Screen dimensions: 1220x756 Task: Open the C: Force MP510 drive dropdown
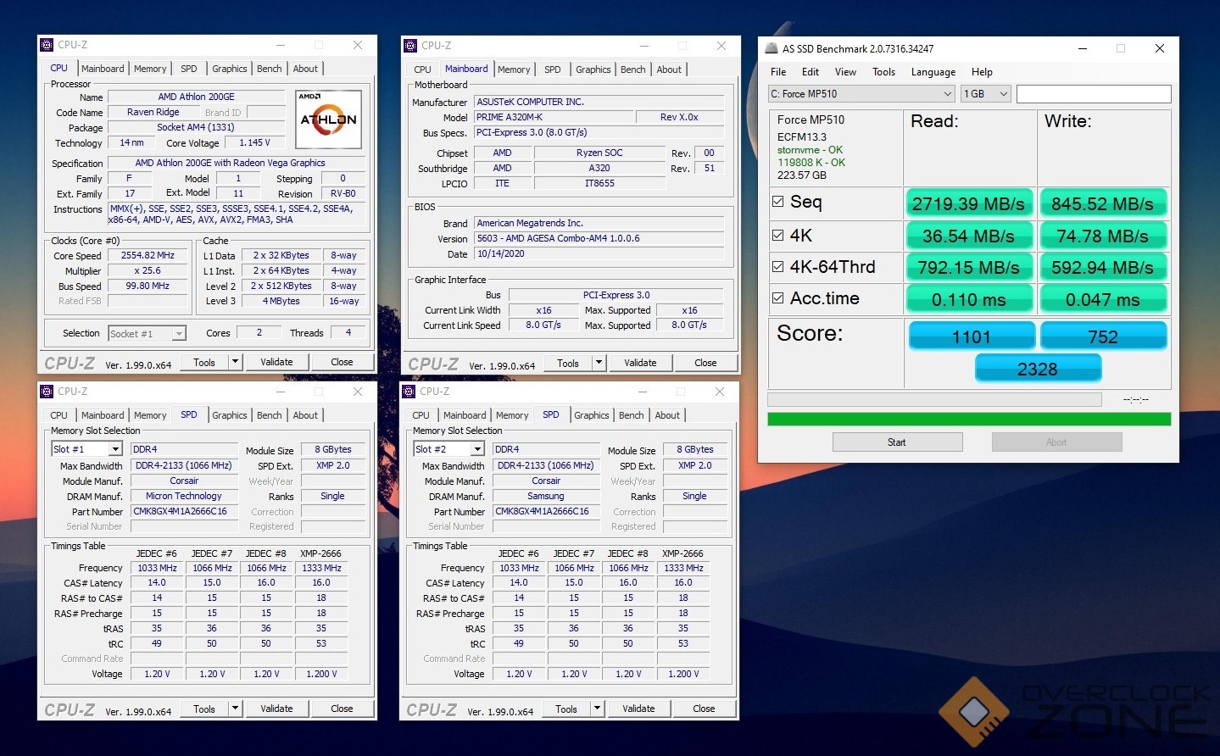(x=861, y=94)
